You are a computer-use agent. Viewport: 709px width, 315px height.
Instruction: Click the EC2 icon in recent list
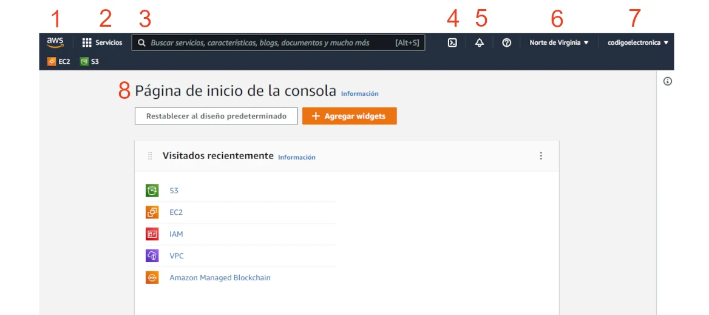(152, 212)
